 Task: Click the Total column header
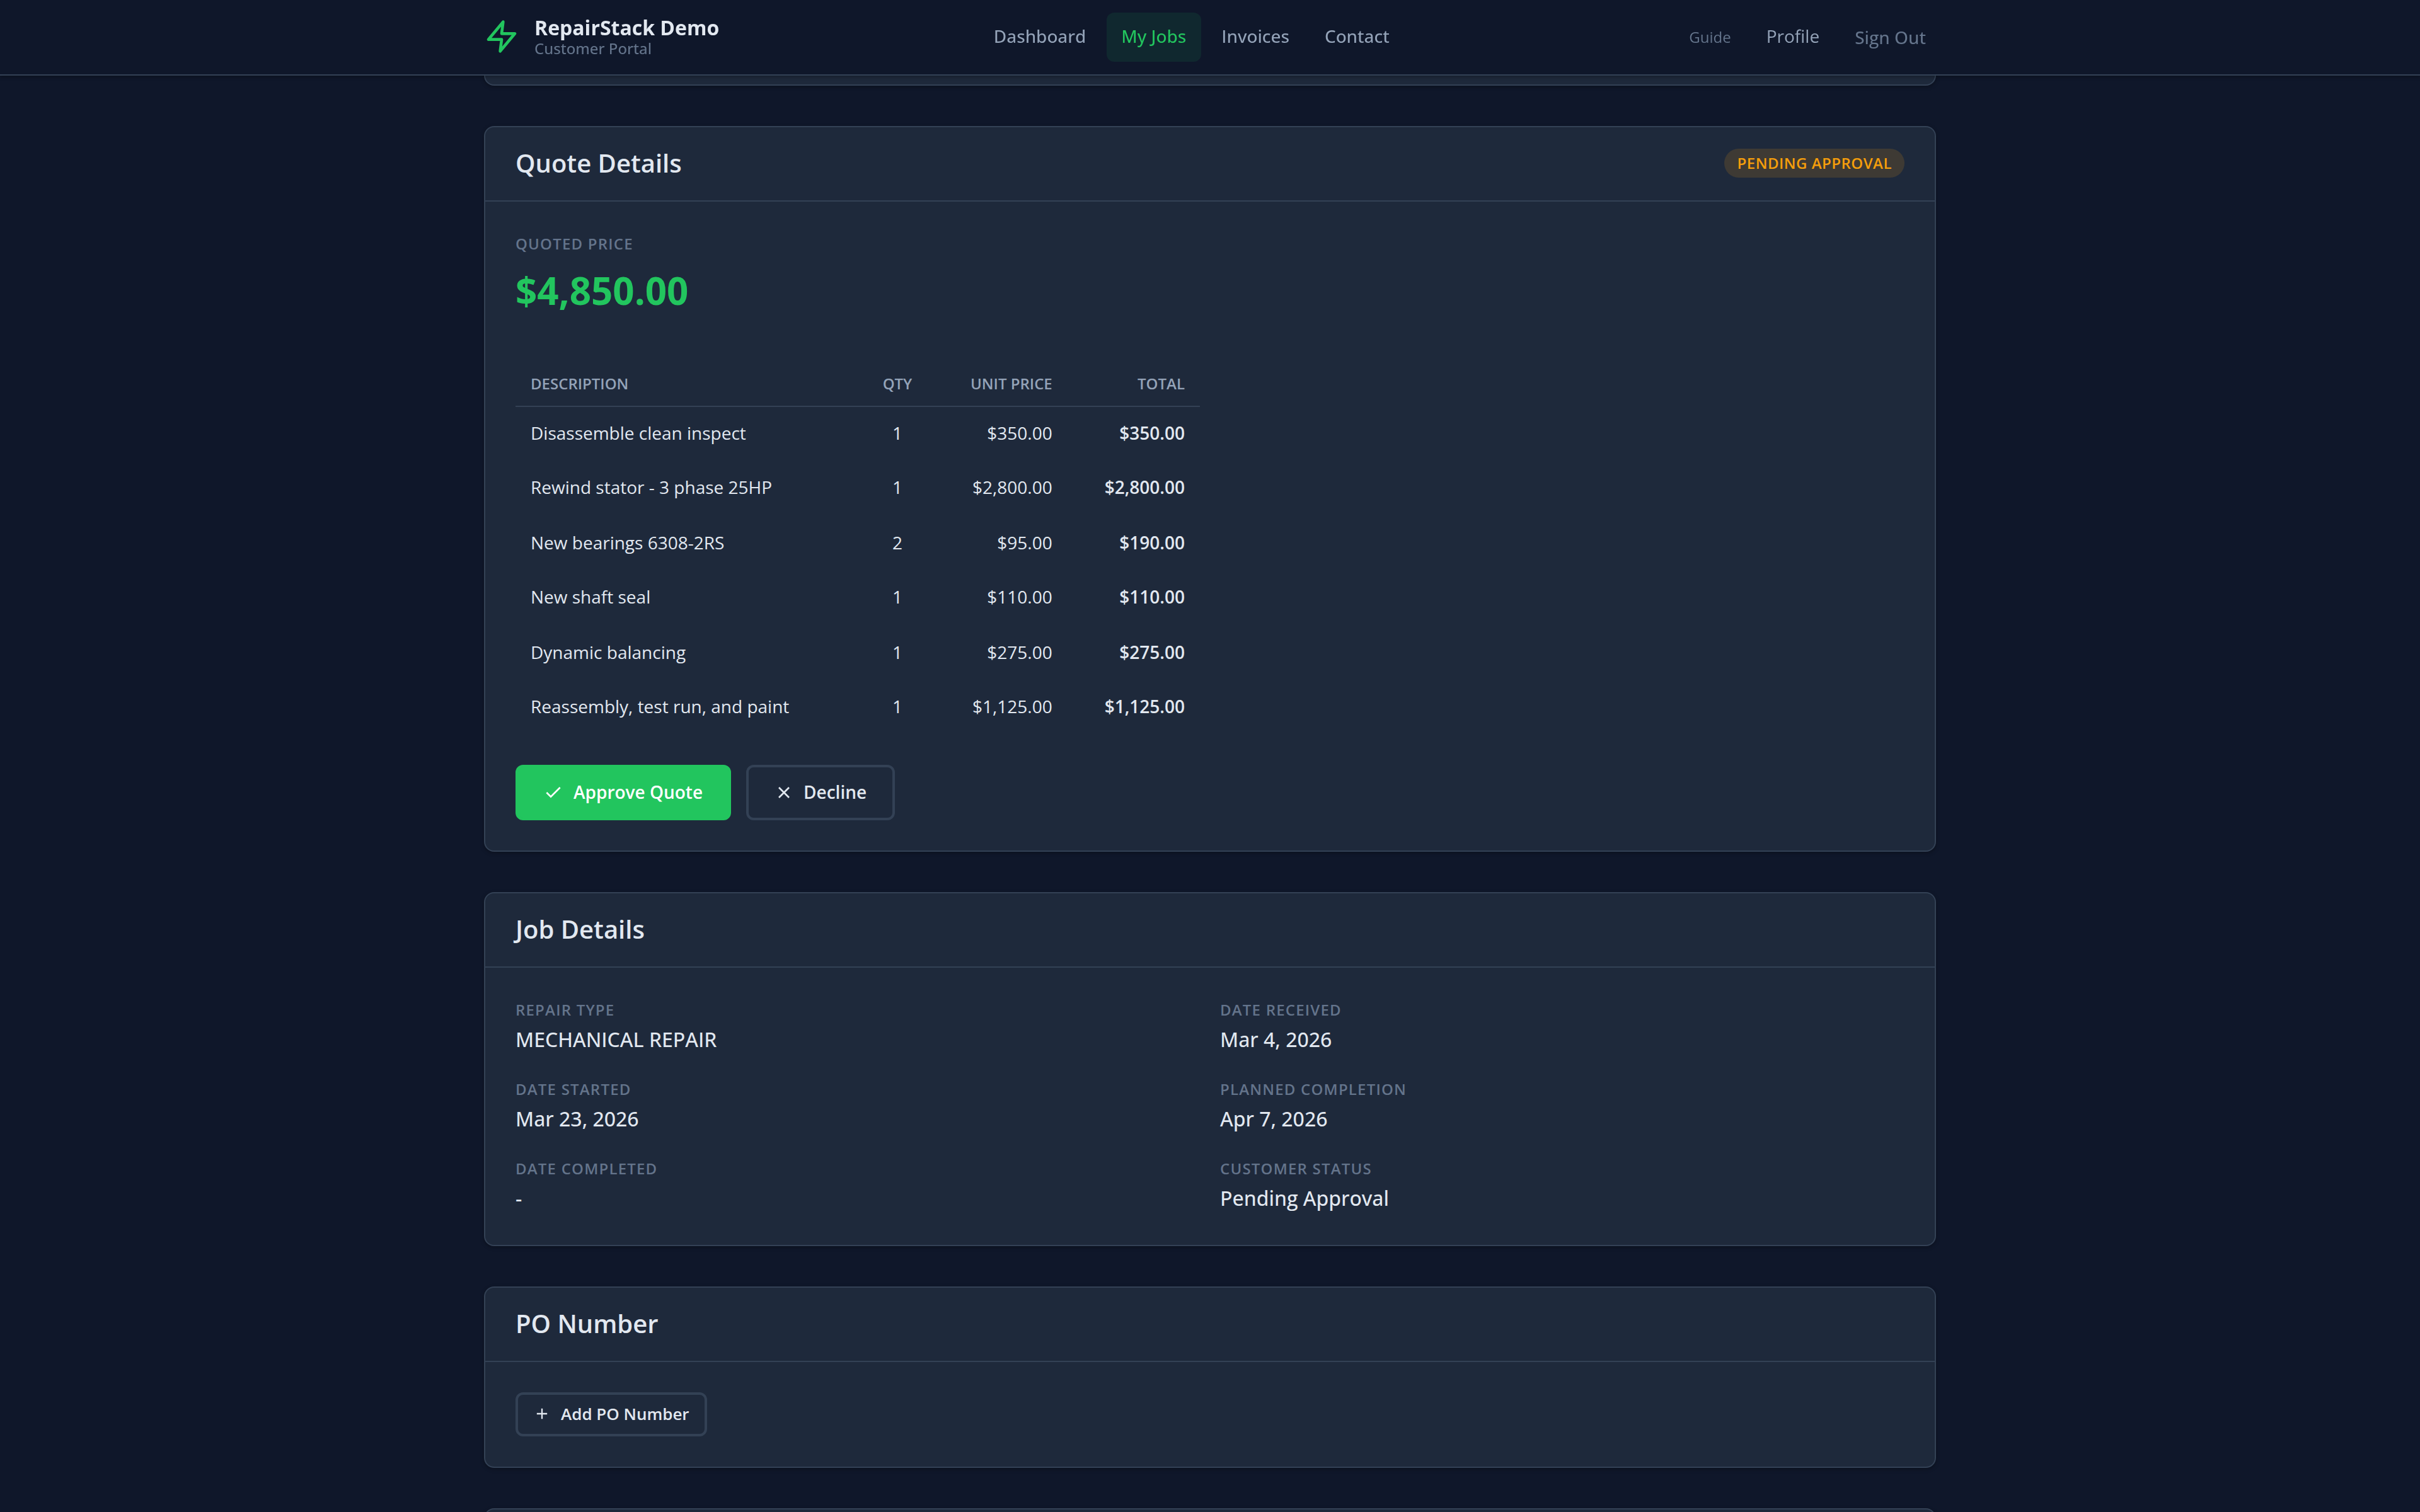click(1160, 384)
